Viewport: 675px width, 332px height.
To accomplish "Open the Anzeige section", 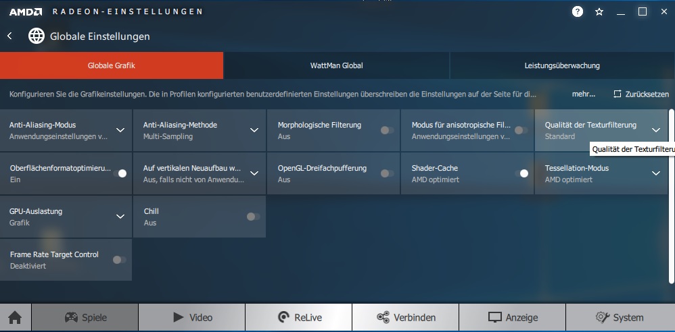I will (x=512, y=318).
